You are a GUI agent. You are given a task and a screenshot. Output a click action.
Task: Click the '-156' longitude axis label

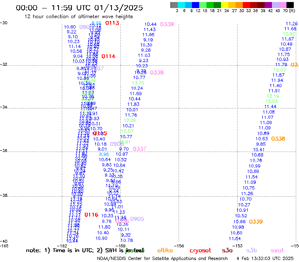pyautogui.click(x=179, y=246)
